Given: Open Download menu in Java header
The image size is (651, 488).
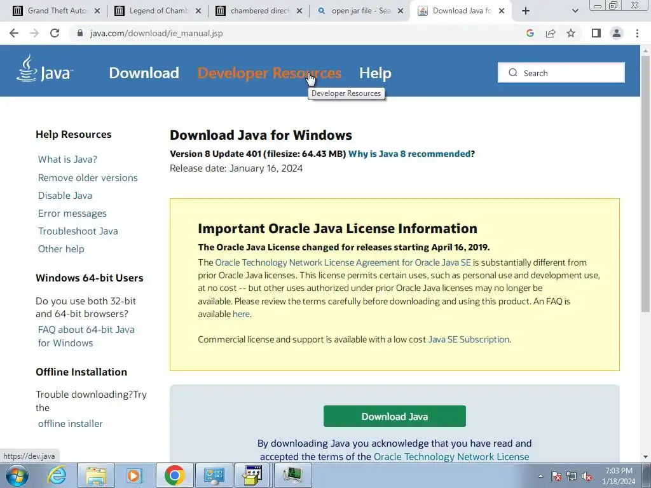Looking at the screenshot, I should (x=144, y=73).
